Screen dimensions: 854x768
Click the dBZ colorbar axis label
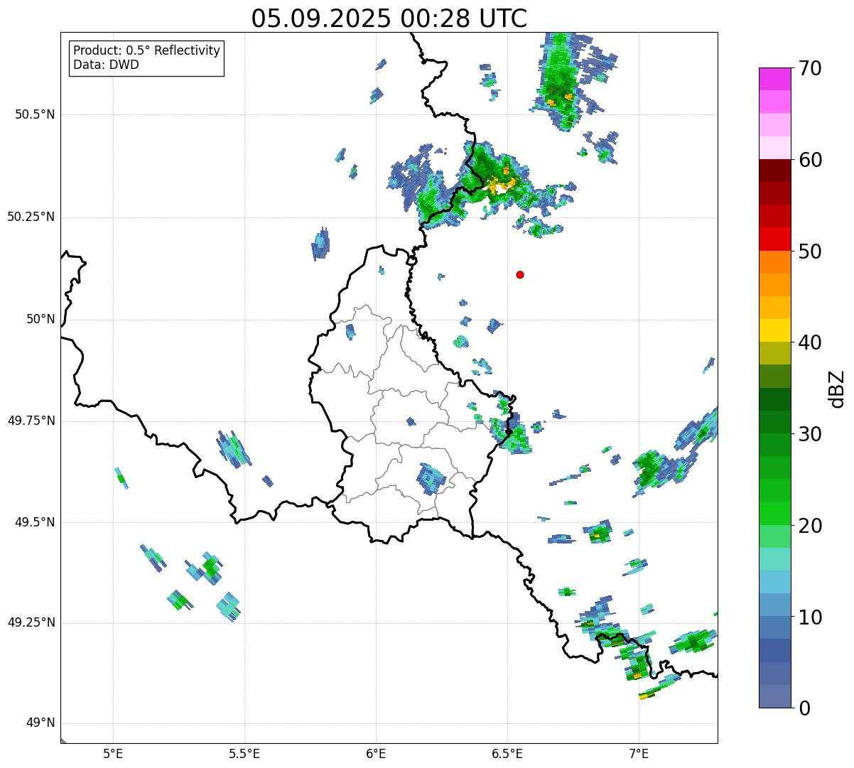(837, 388)
